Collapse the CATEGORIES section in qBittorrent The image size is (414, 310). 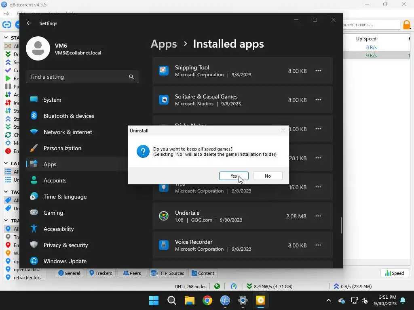[x=6, y=163]
